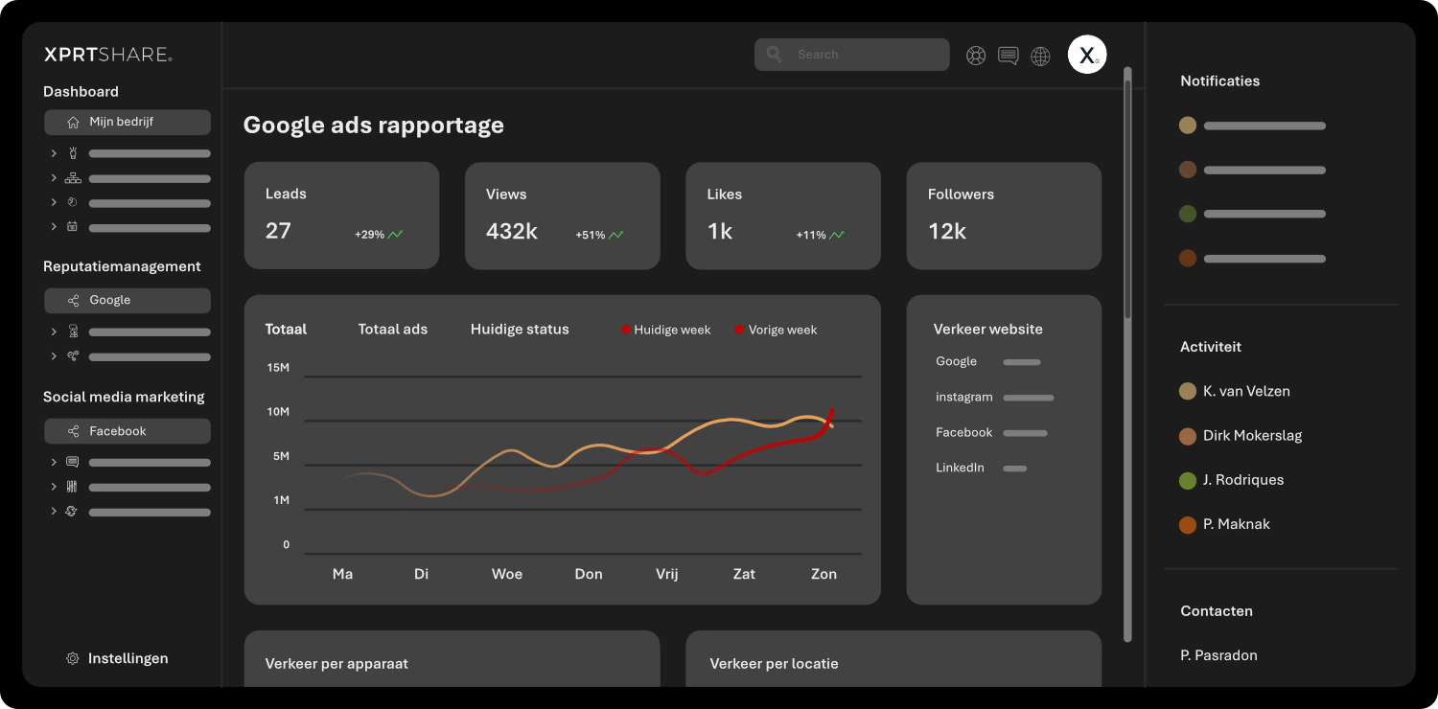Image resolution: width=1438 pixels, height=709 pixels.
Task: Switch to the Huidige status tab
Action: click(x=520, y=330)
